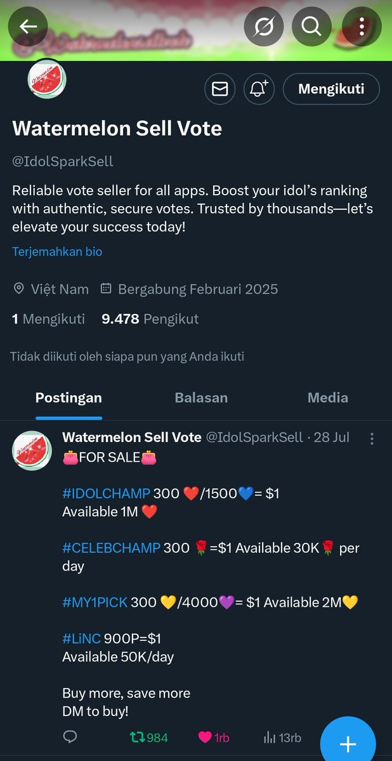The height and width of the screenshot is (761, 392).
Task: Toggle the Mengikuti following button
Action: 331,89
